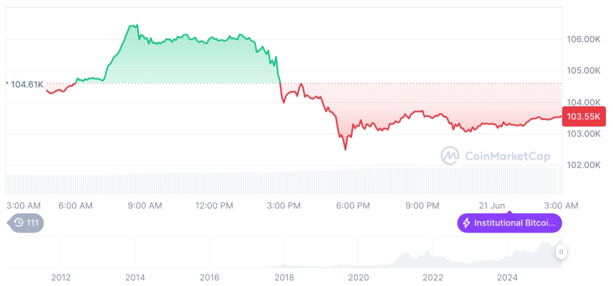Click the 9:00 AM time axis label
613x286 pixels.
click(x=145, y=206)
